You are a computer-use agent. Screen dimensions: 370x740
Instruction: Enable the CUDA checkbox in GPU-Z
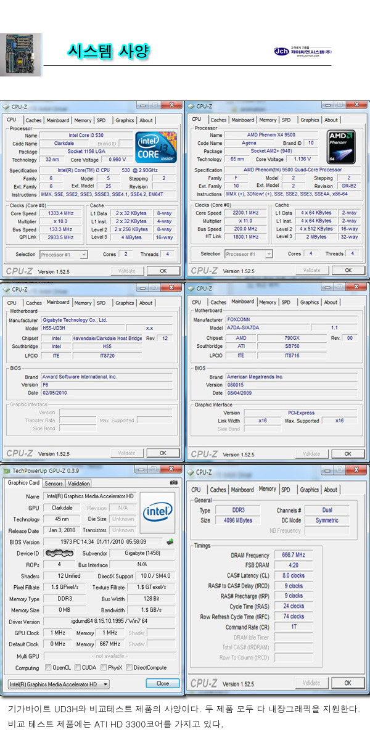tap(78, 668)
